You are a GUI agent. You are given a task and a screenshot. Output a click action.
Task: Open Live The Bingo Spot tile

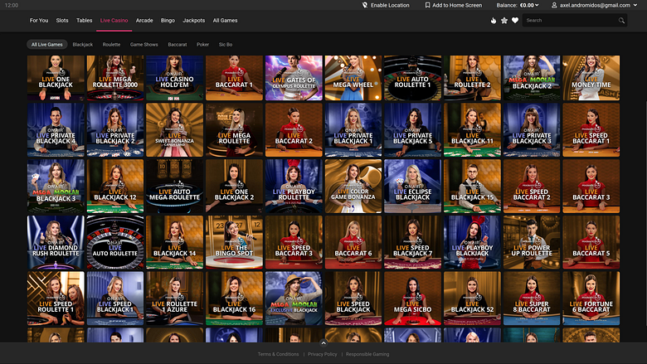(234, 242)
